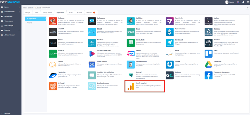The height and width of the screenshot is (115, 250).
Task: Switch to the Design Theme tab
Action: pyautogui.click(x=47, y=13)
